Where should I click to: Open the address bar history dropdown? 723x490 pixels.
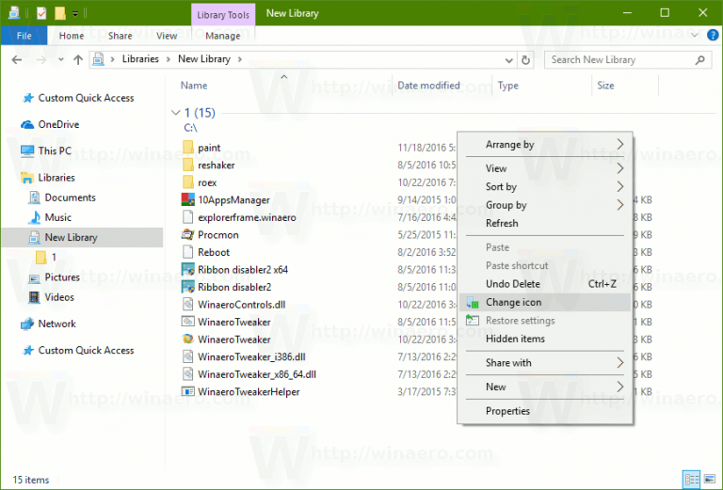coord(508,60)
